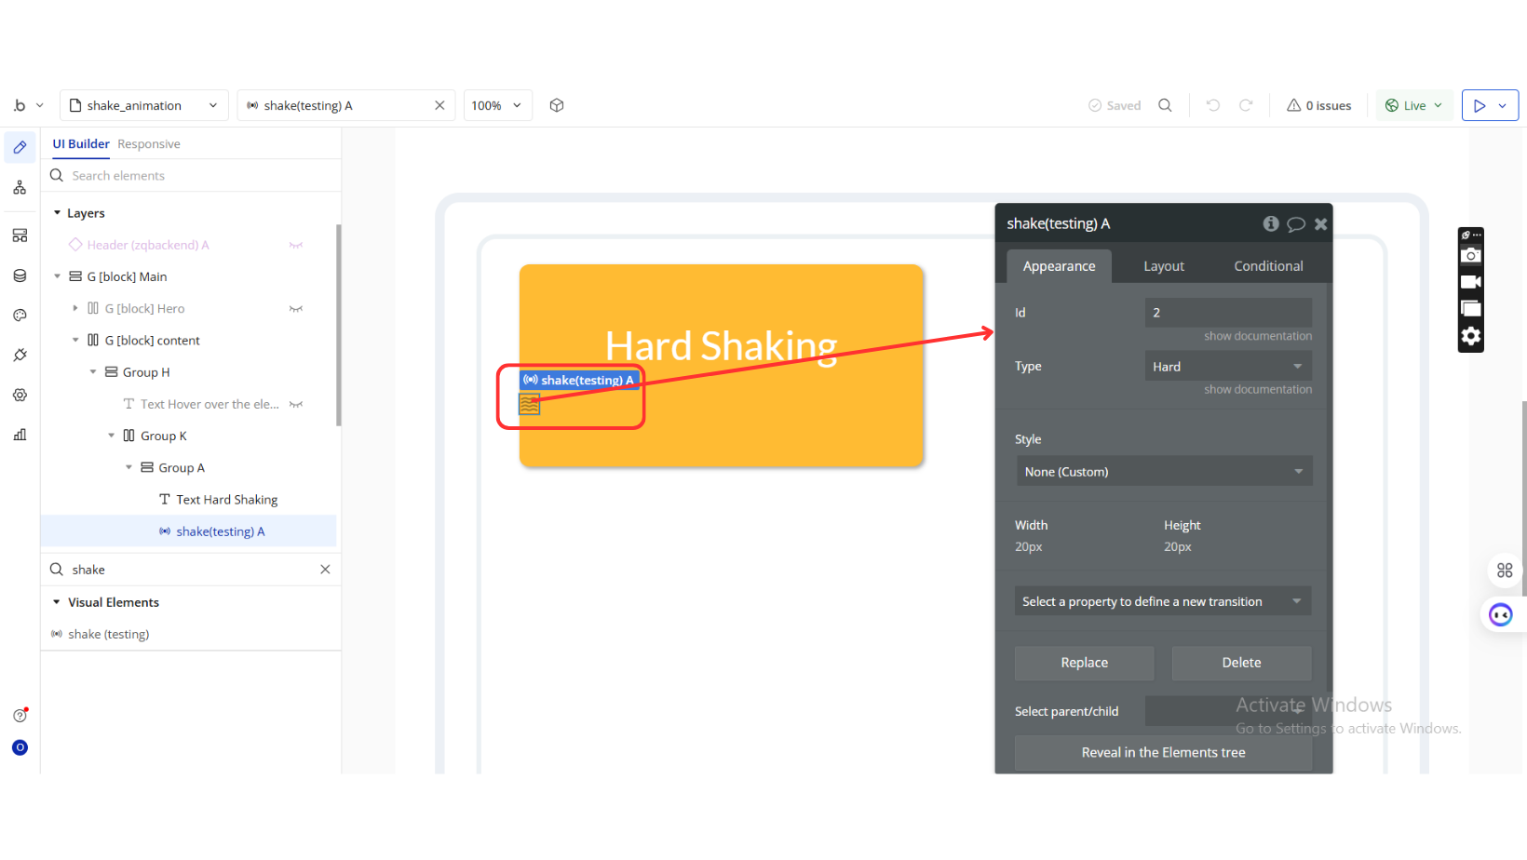The width and height of the screenshot is (1527, 860).
Task: Open the Layout tab
Action: 1164,266
